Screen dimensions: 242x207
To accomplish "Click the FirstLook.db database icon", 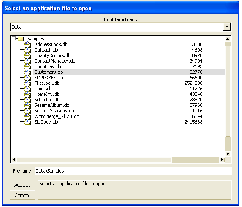I will pos(27,83).
